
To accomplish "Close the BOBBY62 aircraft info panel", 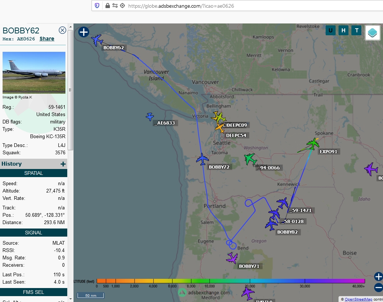I will point(62,30).
